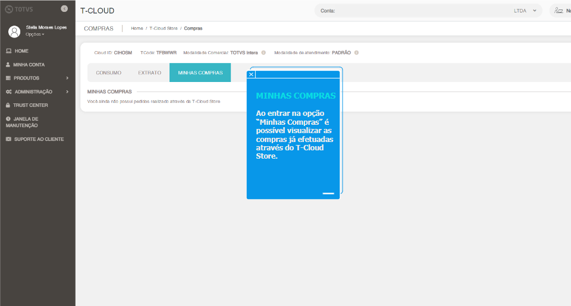Follow the Home breadcrumb link
The height and width of the screenshot is (306, 571).
[137, 29]
